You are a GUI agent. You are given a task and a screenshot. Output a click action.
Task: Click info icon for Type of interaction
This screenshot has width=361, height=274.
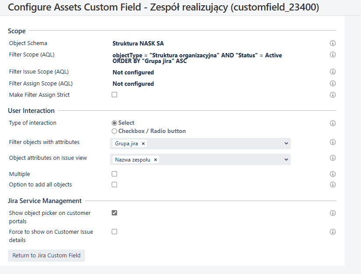pos(333,123)
